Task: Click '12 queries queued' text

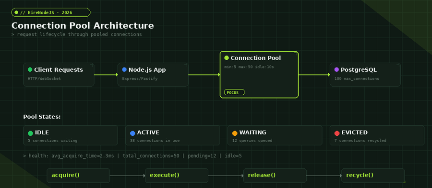Action: pos(252,141)
